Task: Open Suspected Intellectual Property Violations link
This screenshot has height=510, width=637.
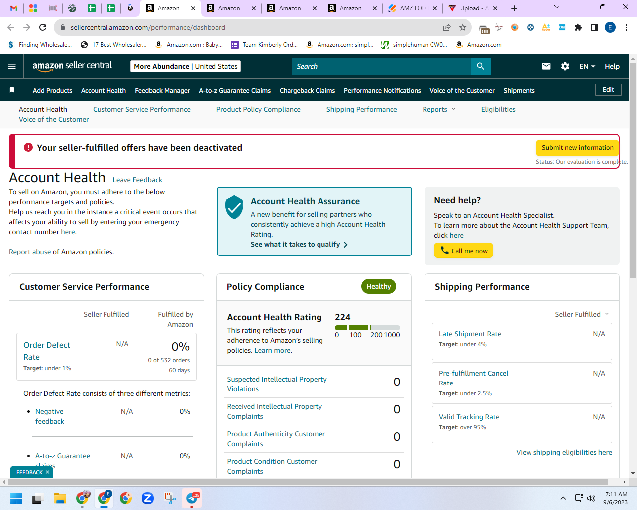Action: 277,384
